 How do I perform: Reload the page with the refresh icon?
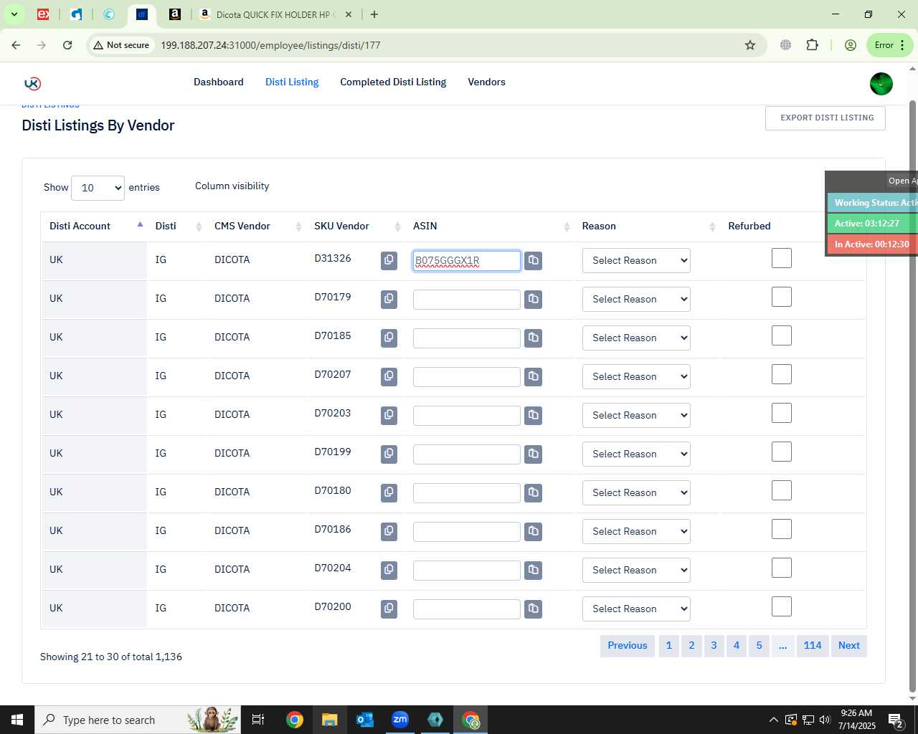click(67, 45)
